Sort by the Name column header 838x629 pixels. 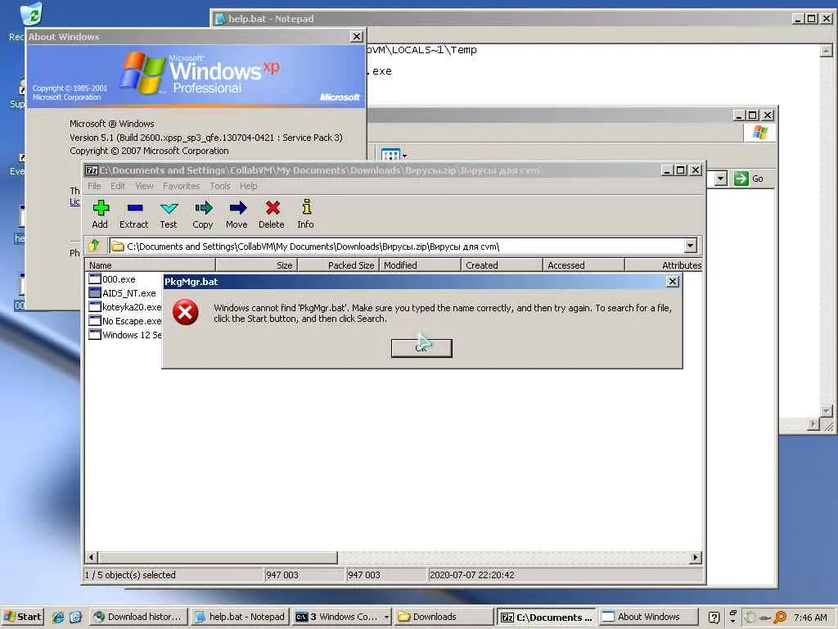click(x=151, y=265)
